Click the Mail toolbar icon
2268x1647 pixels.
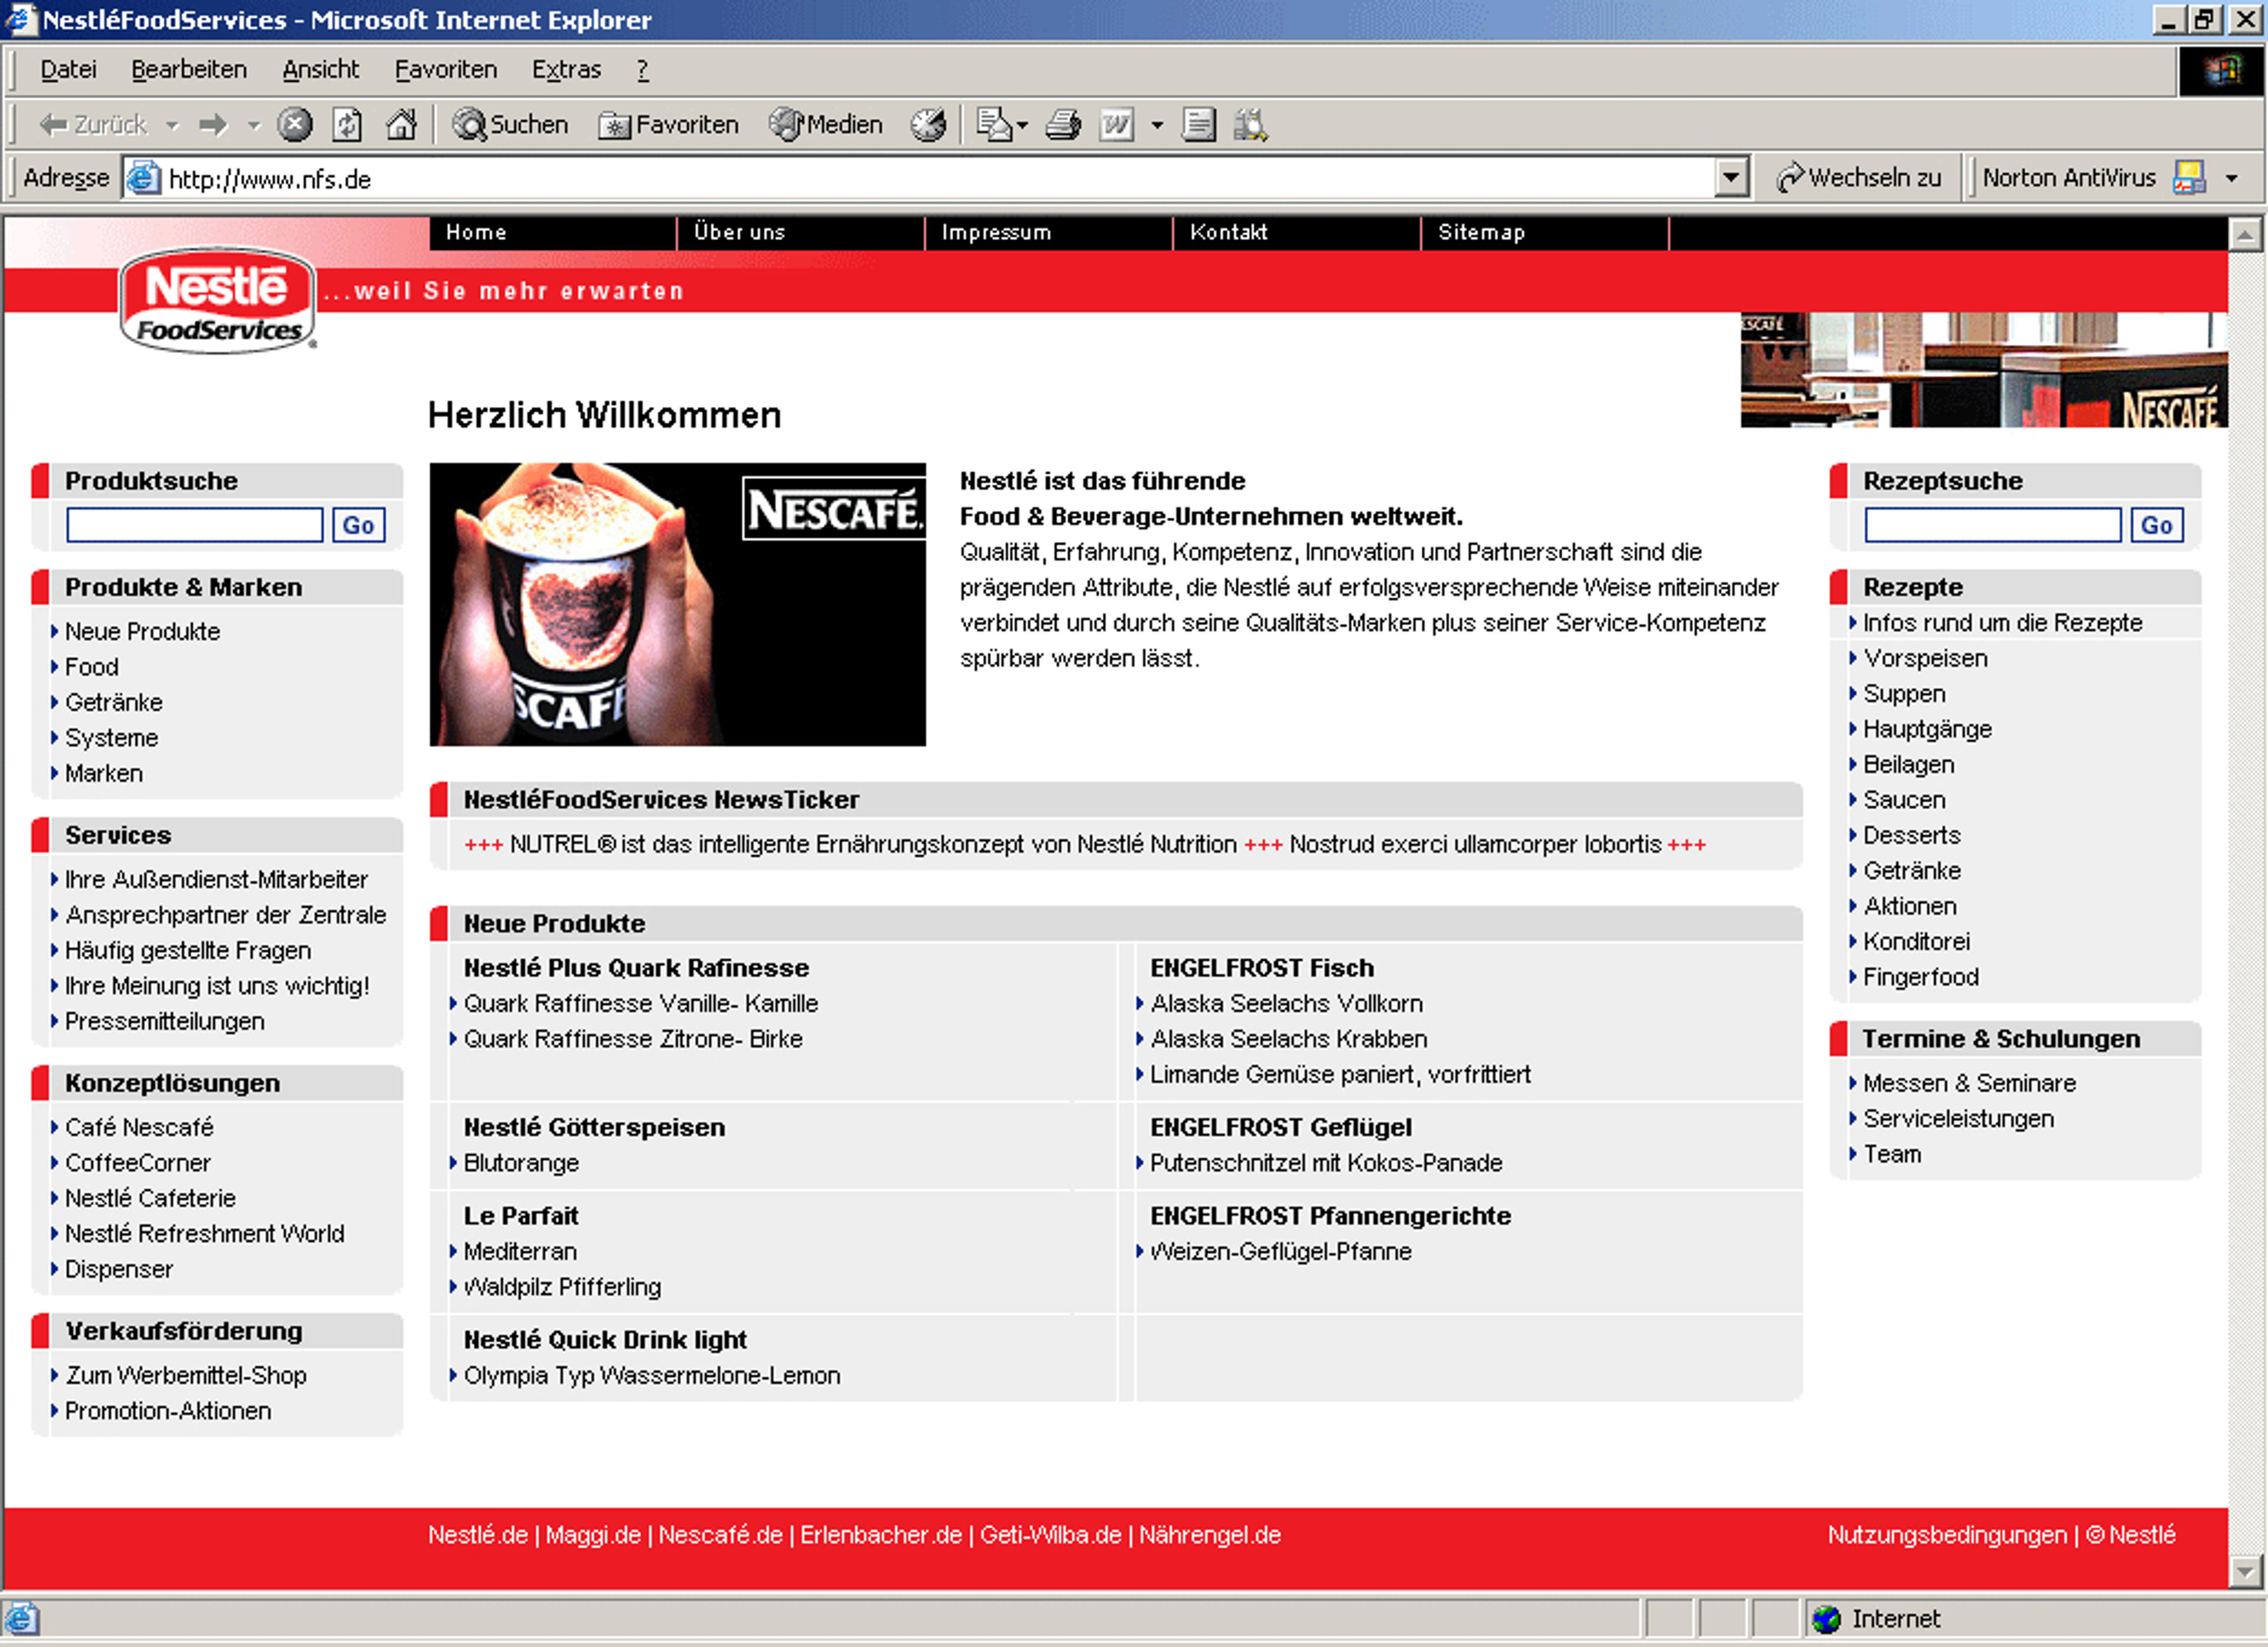(x=993, y=125)
